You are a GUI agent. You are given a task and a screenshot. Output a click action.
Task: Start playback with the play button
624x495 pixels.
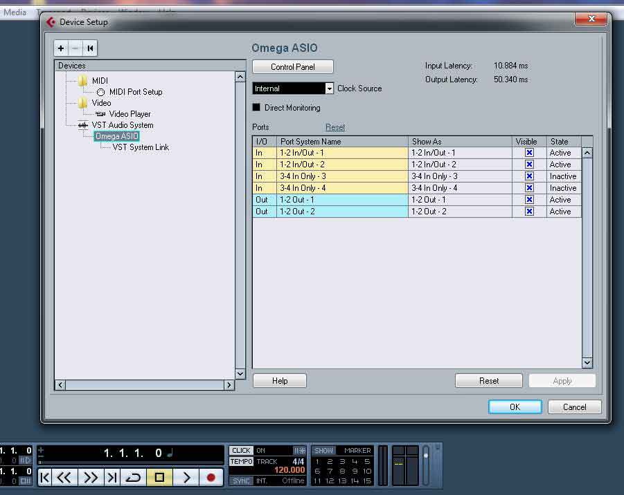[x=186, y=477]
